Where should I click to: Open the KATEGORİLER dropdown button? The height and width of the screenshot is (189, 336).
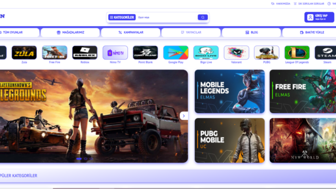click(x=122, y=17)
